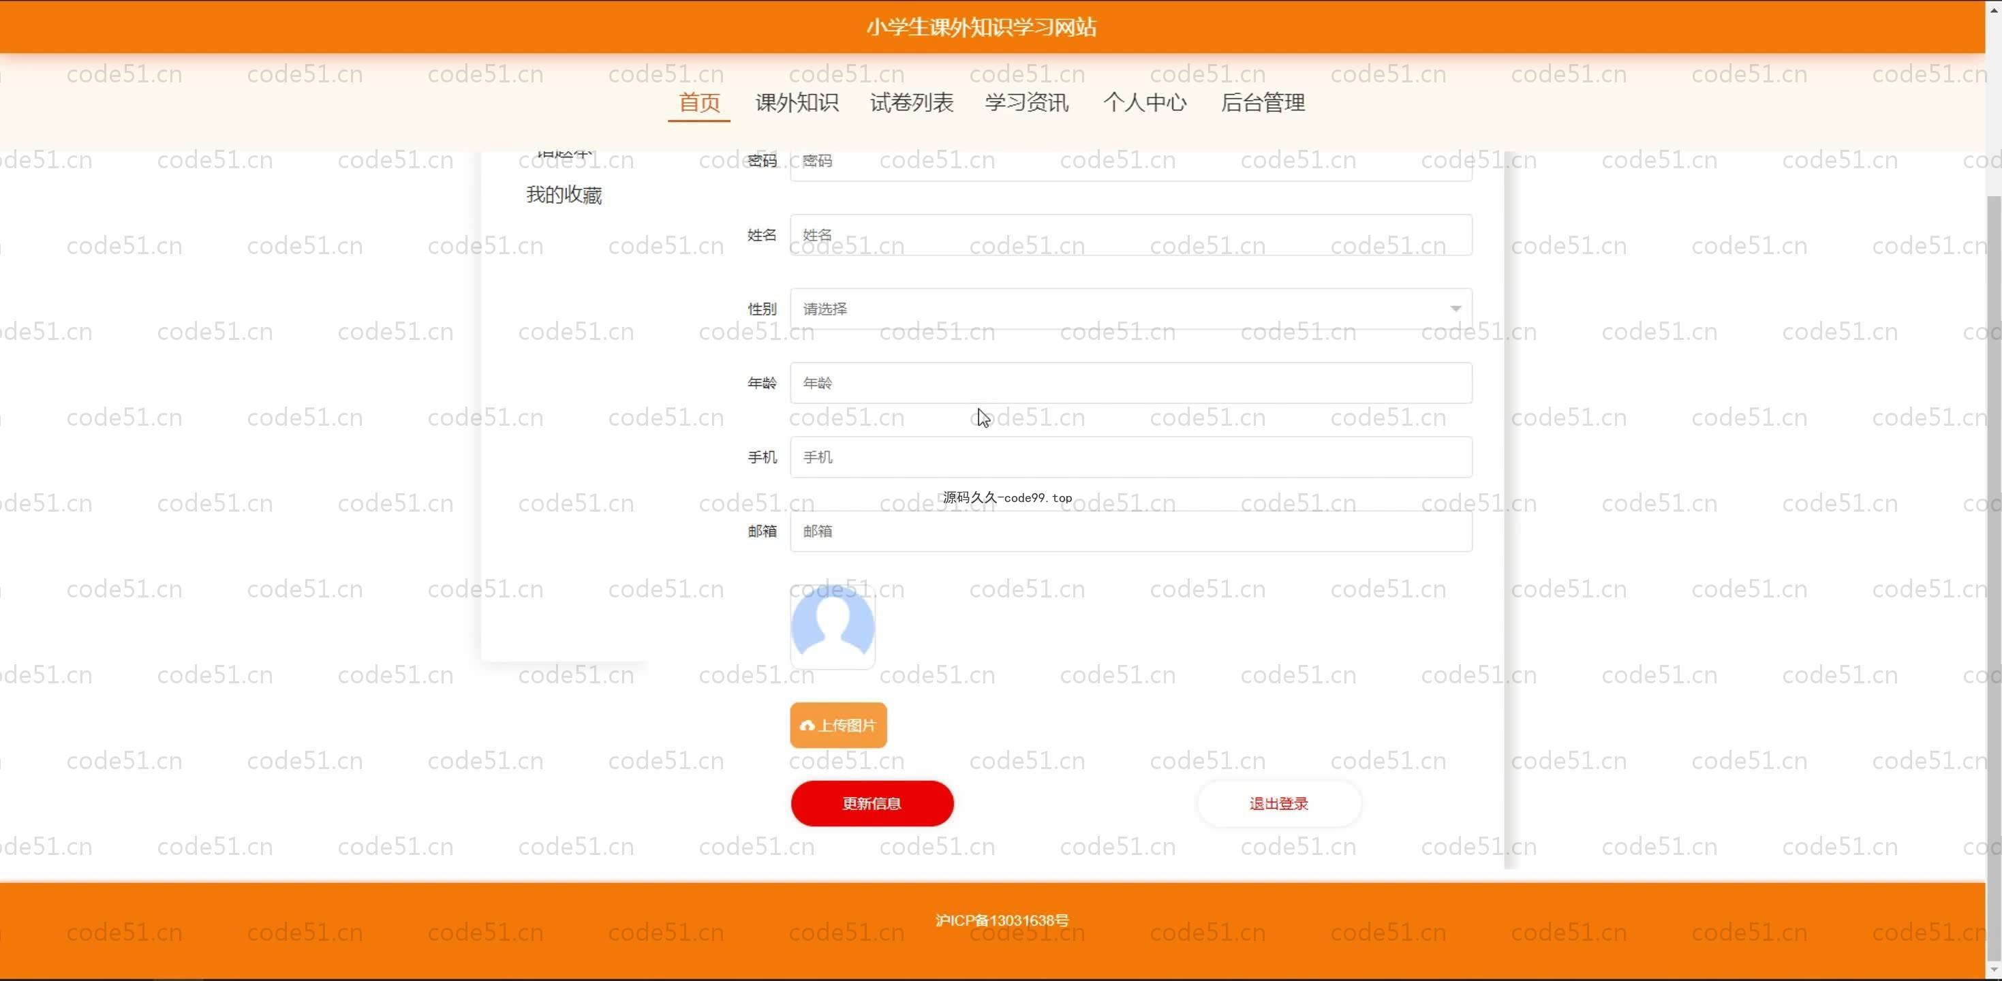Open the 试卷列表 menu item

912,102
